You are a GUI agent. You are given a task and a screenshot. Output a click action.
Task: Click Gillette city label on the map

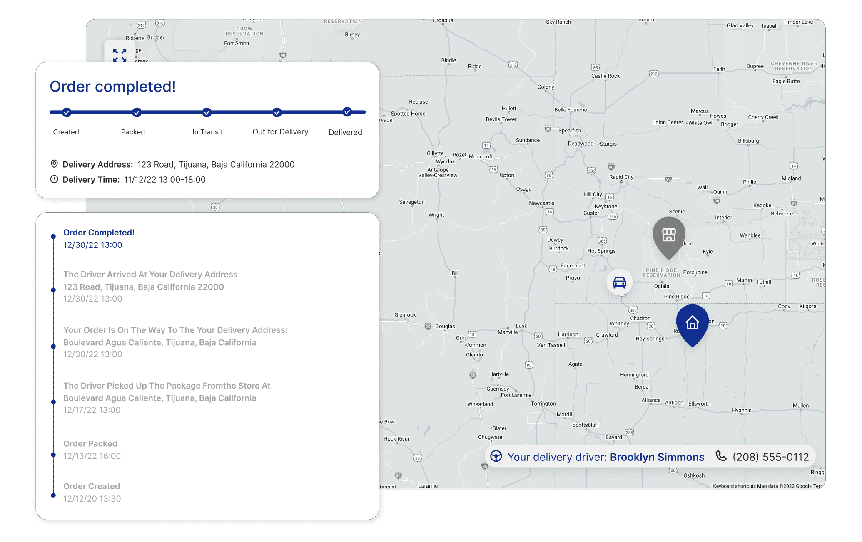click(435, 153)
